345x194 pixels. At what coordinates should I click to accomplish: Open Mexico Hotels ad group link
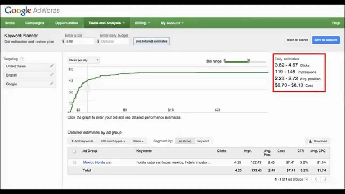[94, 162]
